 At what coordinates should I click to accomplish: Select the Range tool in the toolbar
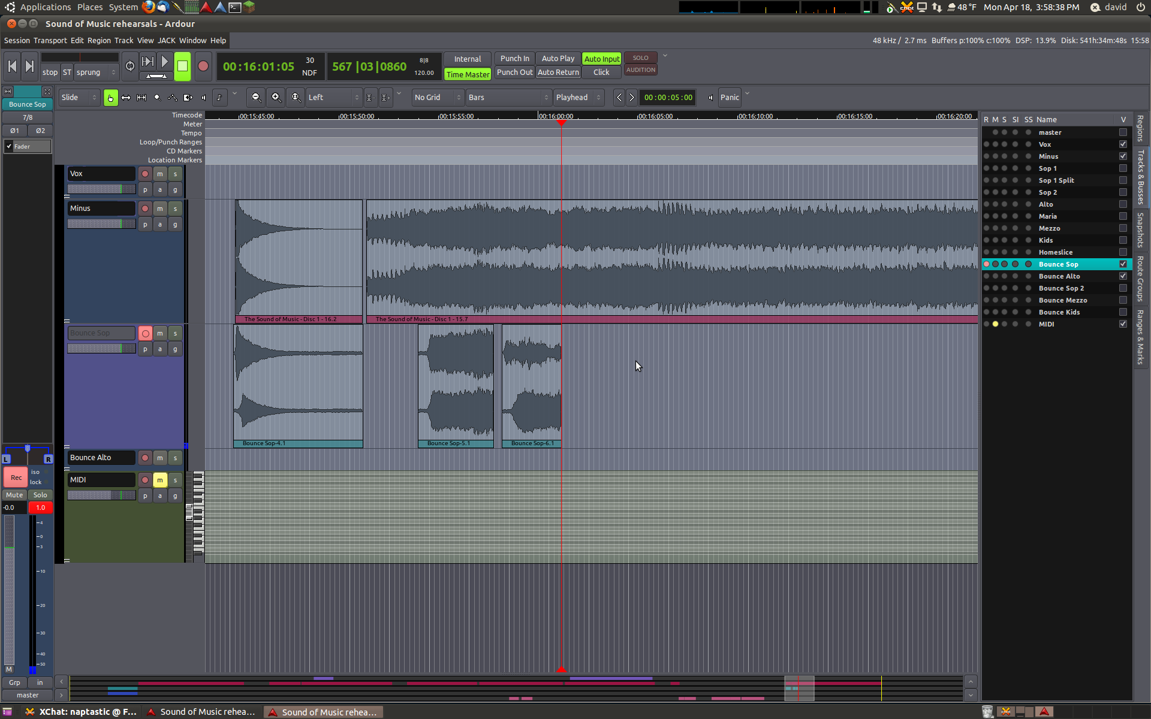[126, 98]
